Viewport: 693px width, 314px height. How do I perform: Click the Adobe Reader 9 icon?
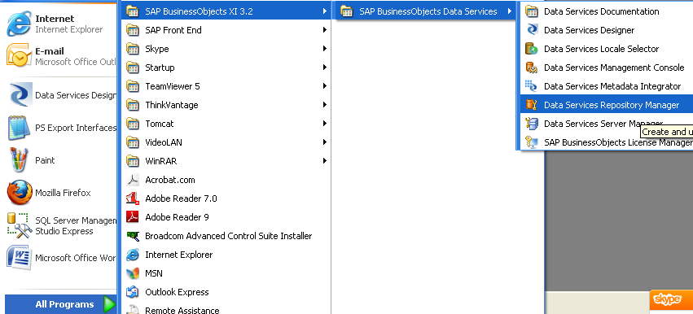133,217
